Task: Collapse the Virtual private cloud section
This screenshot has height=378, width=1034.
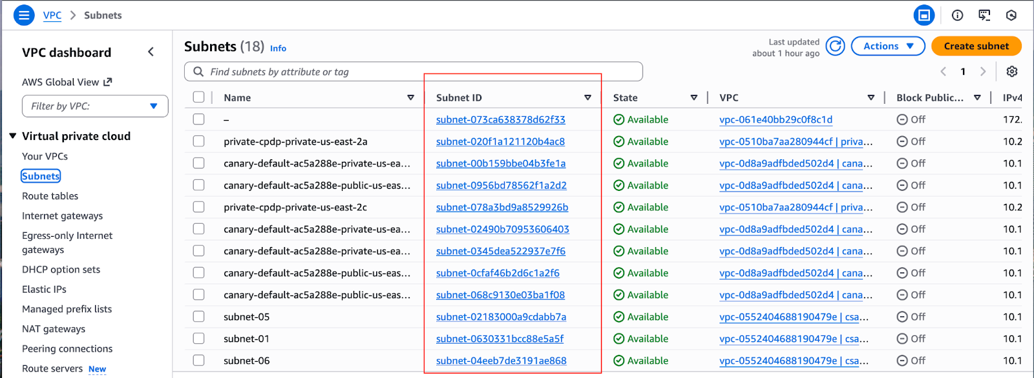Action: pyautogui.click(x=13, y=136)
